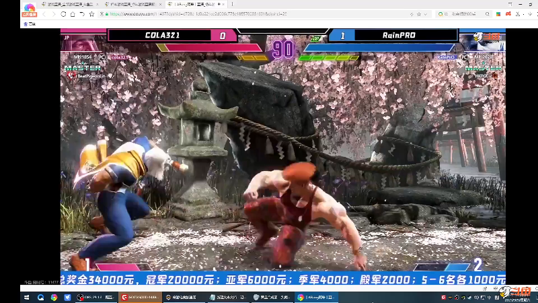
Task: Open the blue Q browser taskbar icon
Action: 40,297
